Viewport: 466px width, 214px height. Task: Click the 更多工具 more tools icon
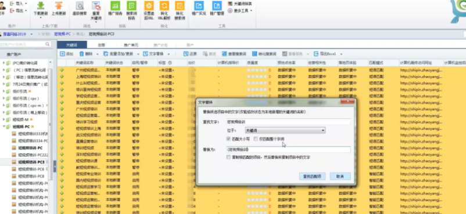point(230,10)
